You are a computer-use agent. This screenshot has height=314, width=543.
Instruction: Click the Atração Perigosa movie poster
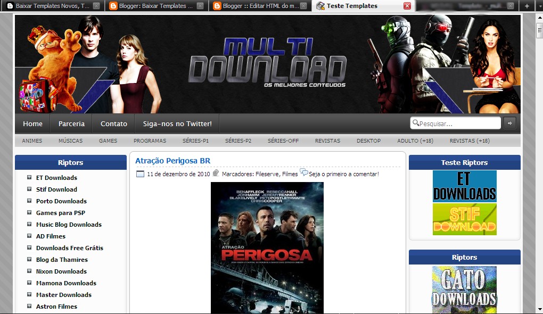267,248
